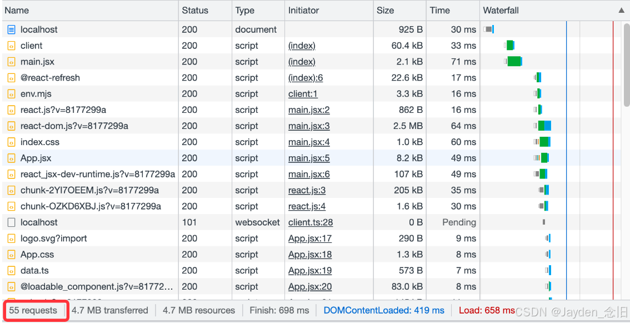Open the client.ts:28 initiator link
Image resolution: width=630 pixels, height=323 pixels.
[311, 223]
